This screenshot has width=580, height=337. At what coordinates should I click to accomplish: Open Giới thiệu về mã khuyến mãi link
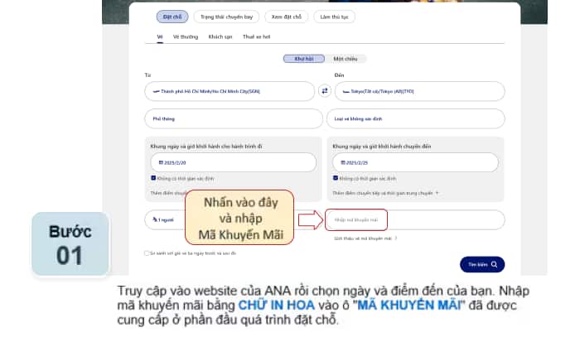(365, 238)
